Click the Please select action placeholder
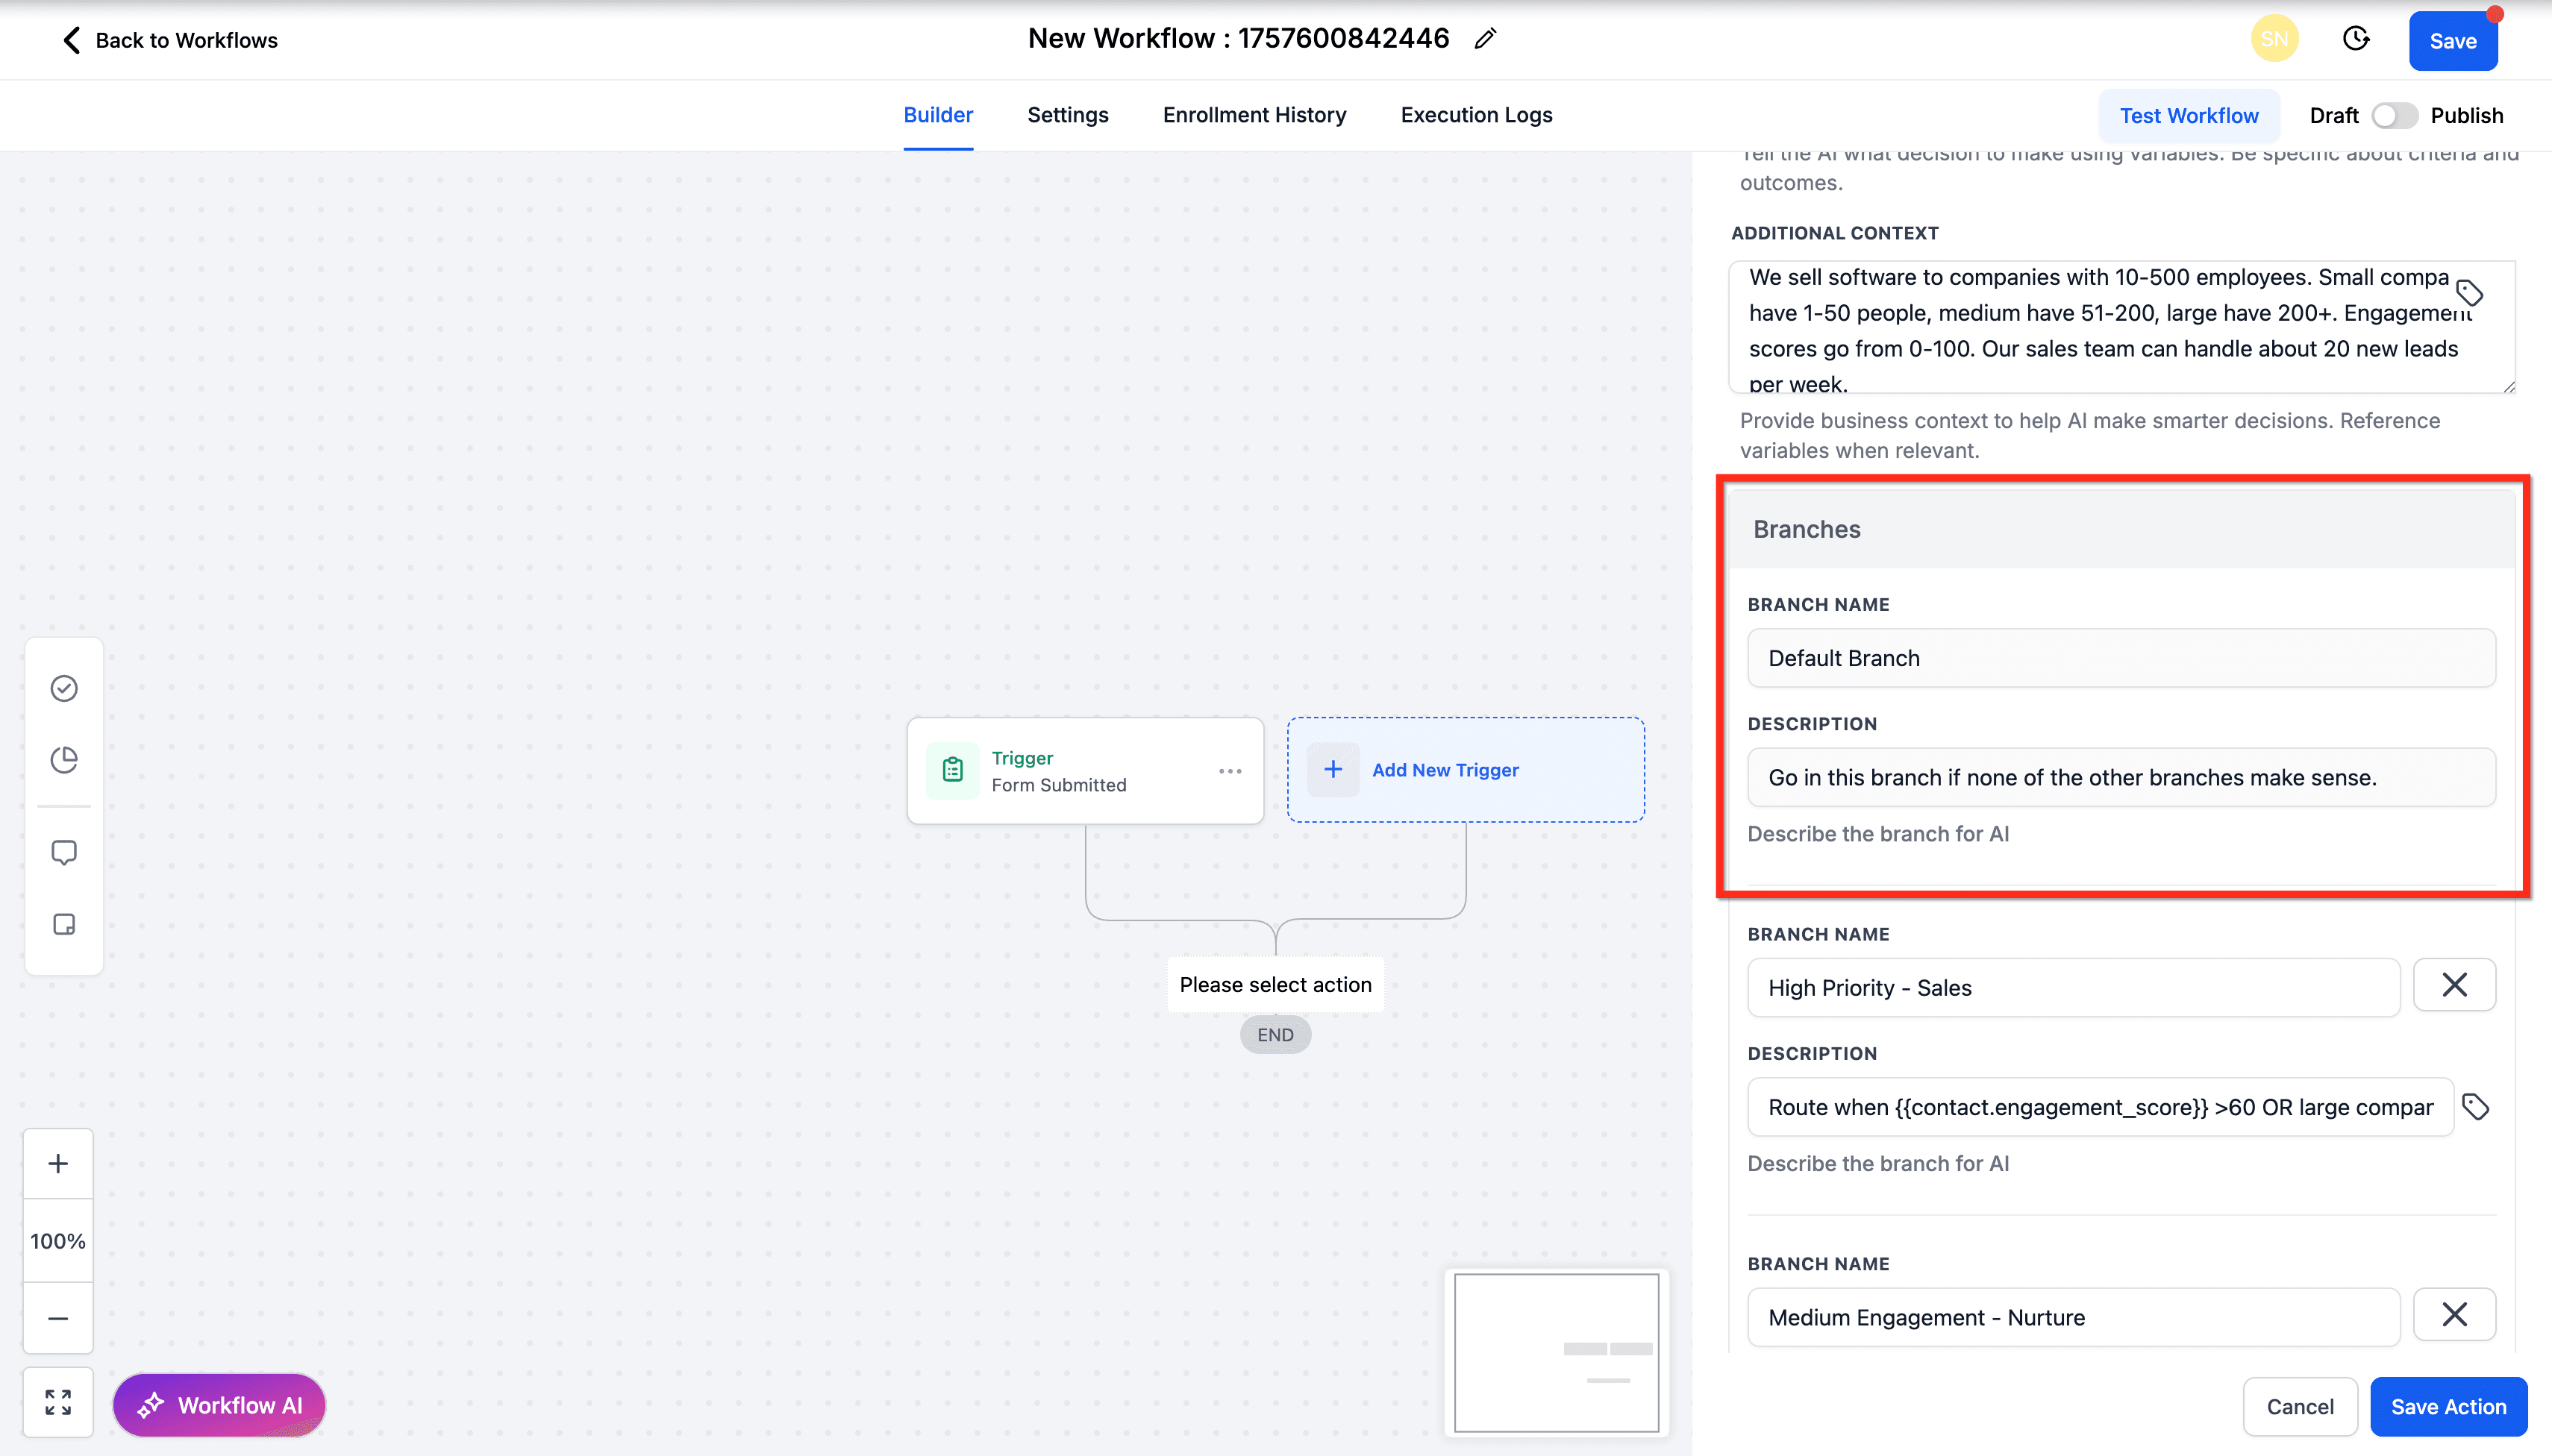The width and height of the screenshot is (2552, 1456). tap(1275, 985)
